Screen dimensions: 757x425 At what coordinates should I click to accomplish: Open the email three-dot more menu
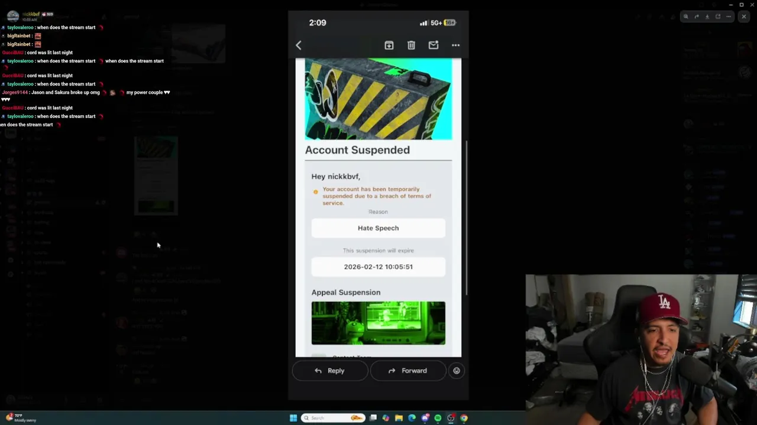[x=455, y=45]
